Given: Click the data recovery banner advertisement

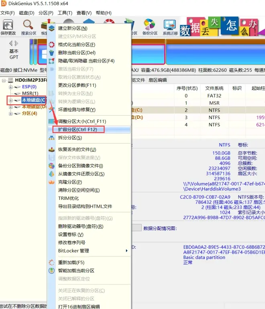Looking at the screenshot, I should pos(222,27).
